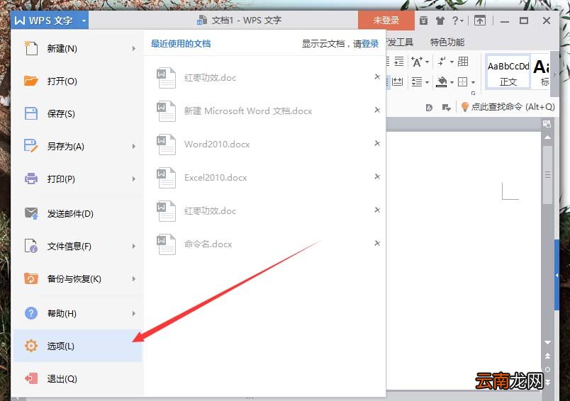
Task: Remove 新建 Microsoft Word 文档.docx from recent list
Action: [x=377, y=110]
